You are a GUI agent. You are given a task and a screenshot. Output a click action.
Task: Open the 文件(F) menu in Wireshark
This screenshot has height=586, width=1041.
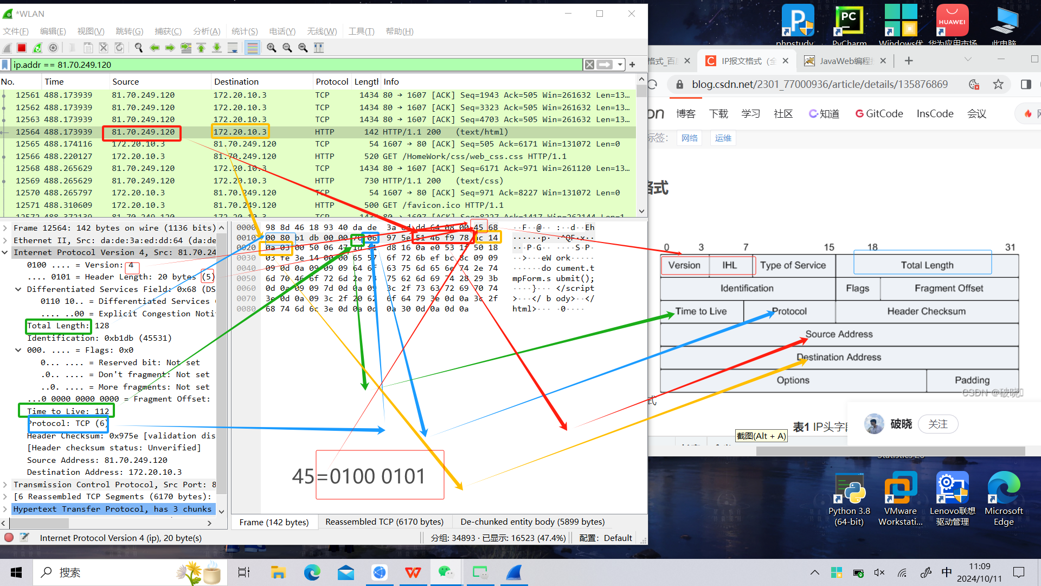[16, 31]
